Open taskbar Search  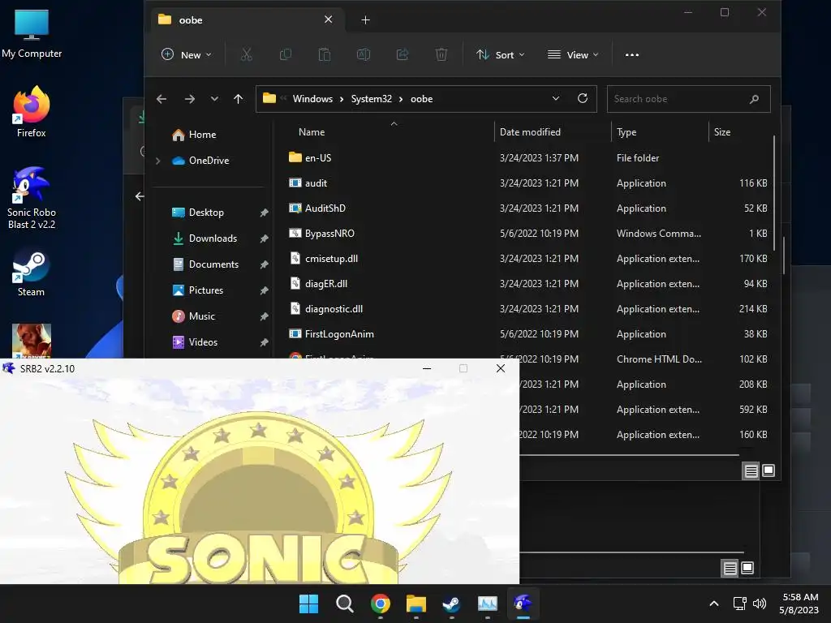tap(344, 604)
